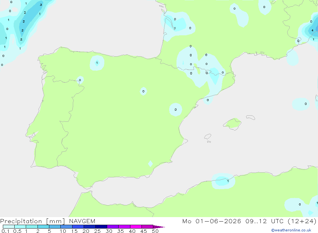This screenshot has height=233, width=318.
Task: Select the 30–35 mm purple legend segment
Action: pyautogui.click(x=113, y=227)
